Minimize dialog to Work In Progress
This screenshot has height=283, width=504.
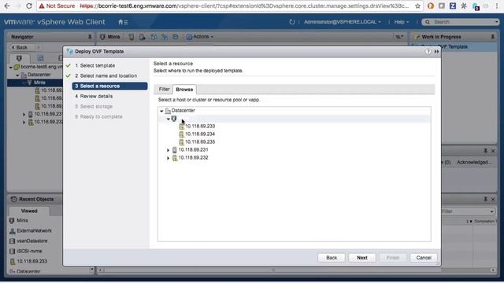(436, 51)
